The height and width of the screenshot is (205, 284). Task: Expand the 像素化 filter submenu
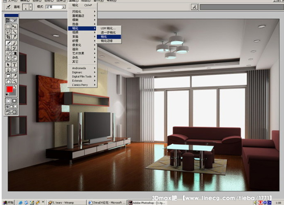pos(82,45)
